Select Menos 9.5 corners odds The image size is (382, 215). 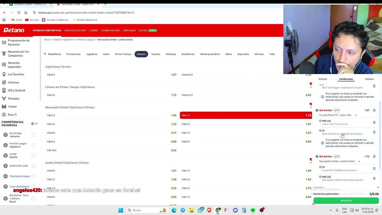(246, 75)
